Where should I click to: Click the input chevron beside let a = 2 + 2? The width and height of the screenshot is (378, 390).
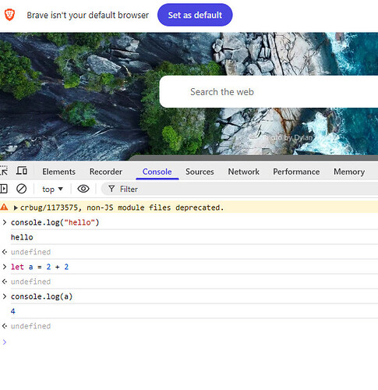coord(4,267)
